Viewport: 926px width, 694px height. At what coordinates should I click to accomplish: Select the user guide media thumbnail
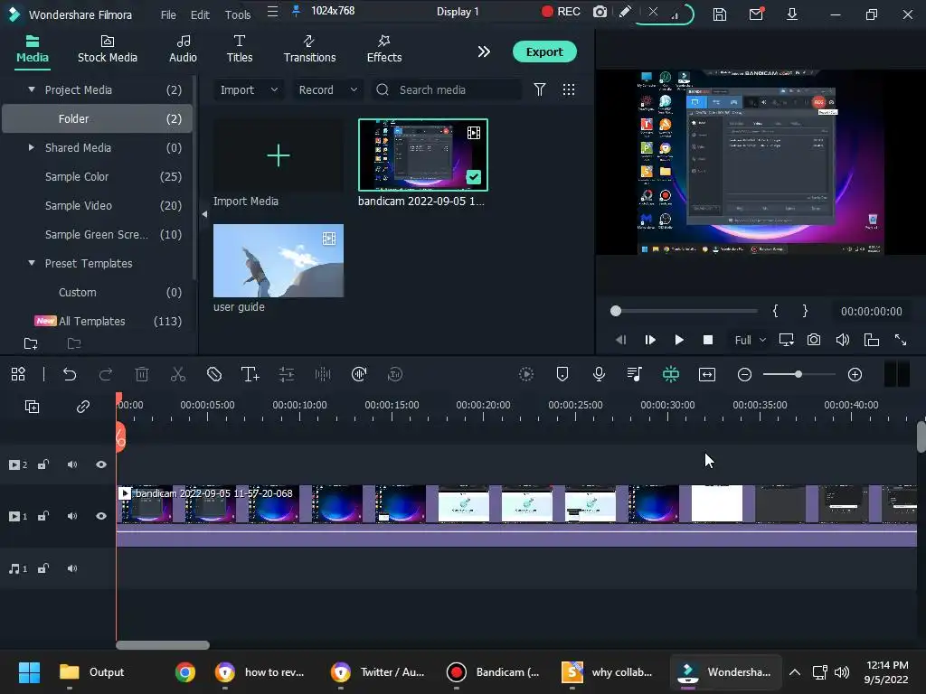pyautogui.click(x=279, y=260)
